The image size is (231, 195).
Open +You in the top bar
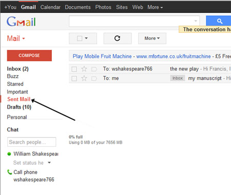[10, 7]
